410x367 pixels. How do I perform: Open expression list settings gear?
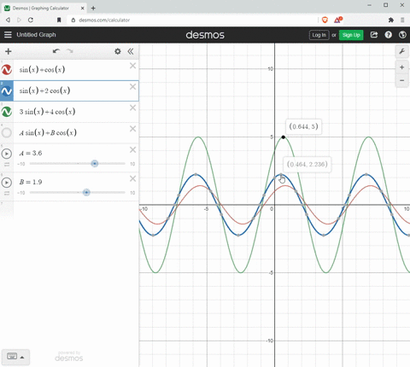point(118,51)
